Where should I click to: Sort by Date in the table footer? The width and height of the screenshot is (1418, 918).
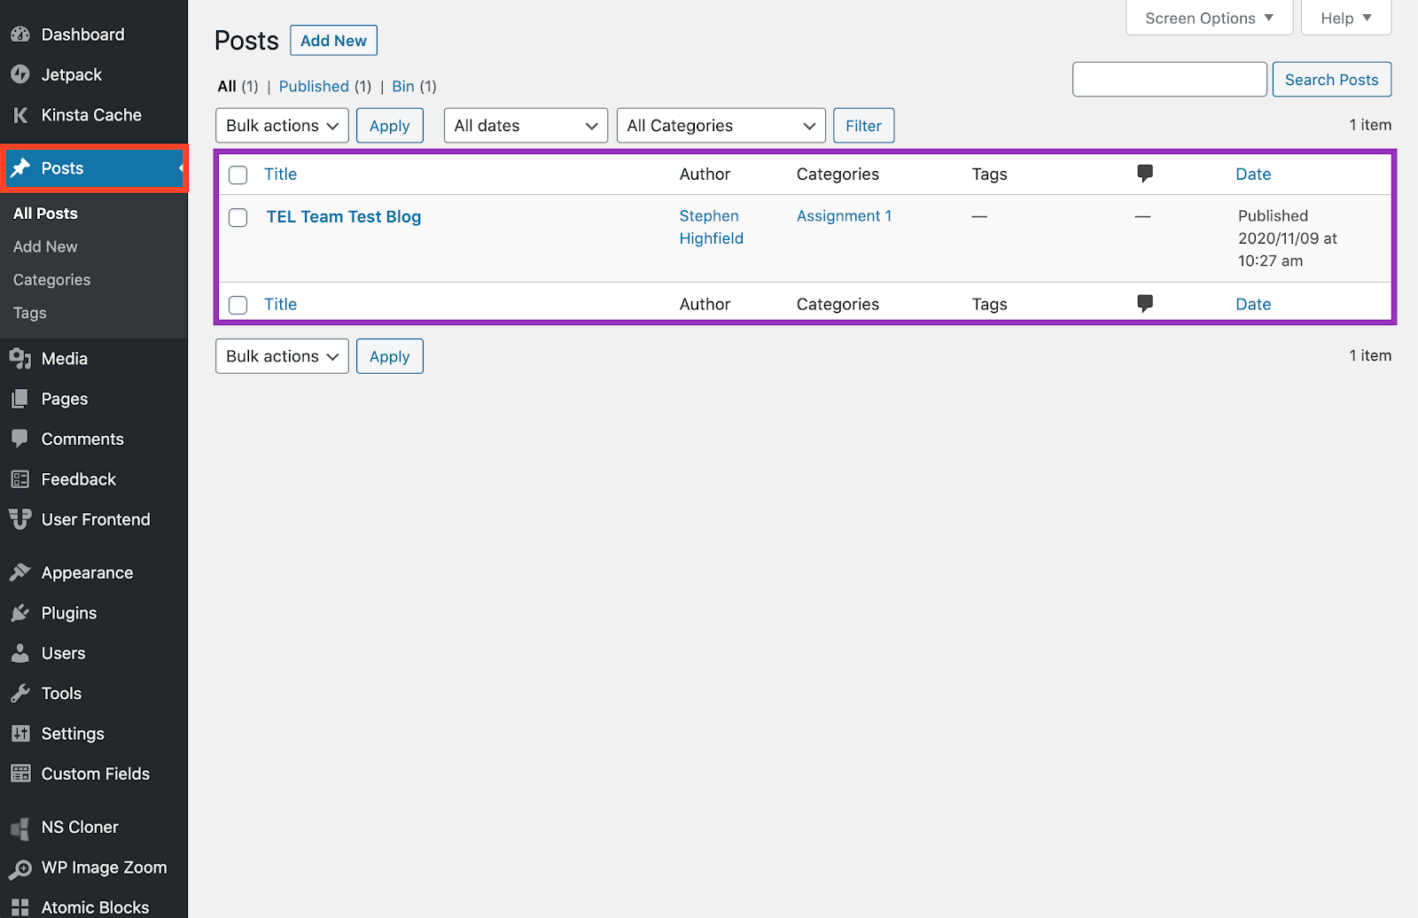[1253, 305]
